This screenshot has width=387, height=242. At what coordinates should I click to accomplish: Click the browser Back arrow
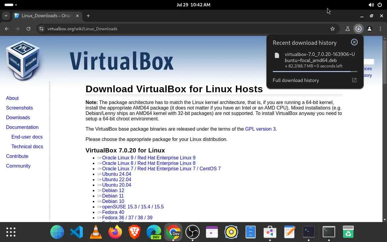7,29
